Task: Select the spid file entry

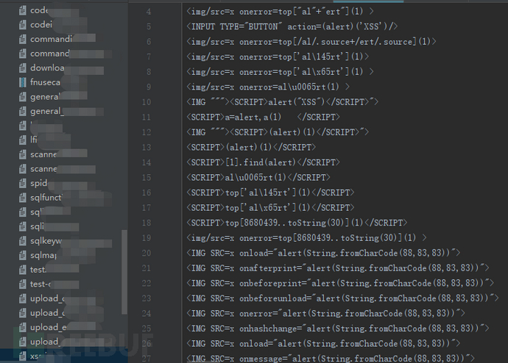Action: (39, 183)
